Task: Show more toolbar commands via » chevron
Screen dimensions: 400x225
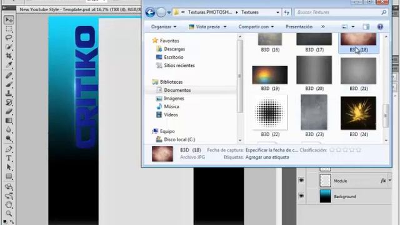Action: 323,27
